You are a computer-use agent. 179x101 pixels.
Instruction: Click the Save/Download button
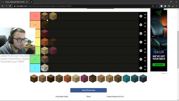[x=88, y=90]
